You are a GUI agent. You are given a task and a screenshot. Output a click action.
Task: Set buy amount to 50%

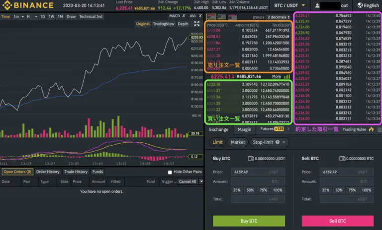tap(250, 190)
